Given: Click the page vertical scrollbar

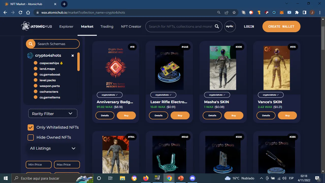Looking at the screenshot, I should [323, 38].
